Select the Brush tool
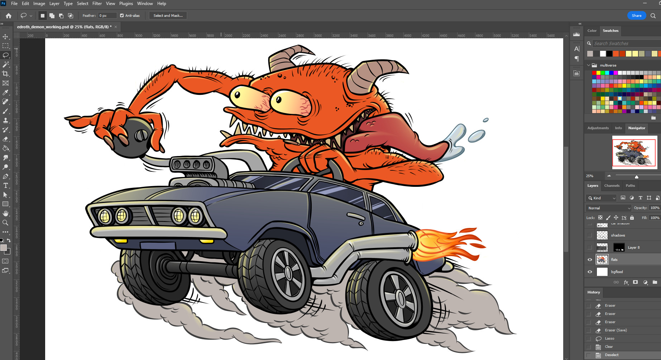The width and height of the screenshot is (661, 360). [5, 111]
